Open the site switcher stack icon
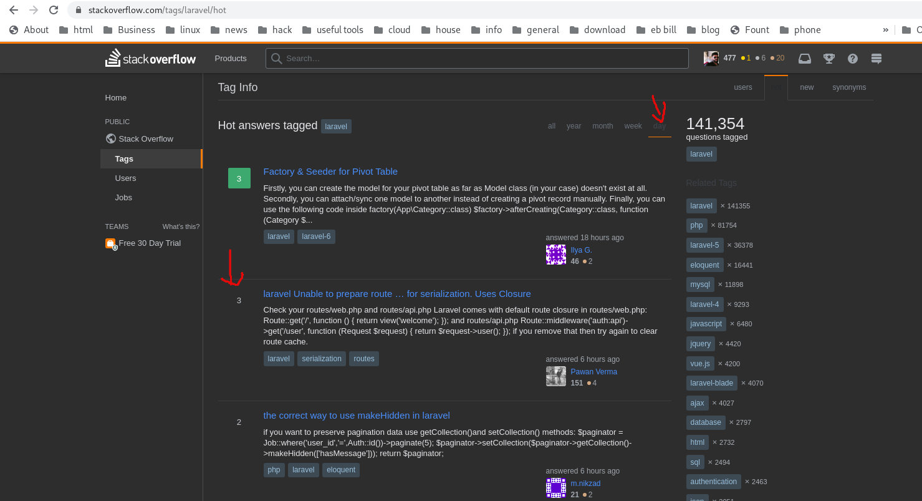Image resolution: width=922 pixels, height=501 pixels. 876,58
